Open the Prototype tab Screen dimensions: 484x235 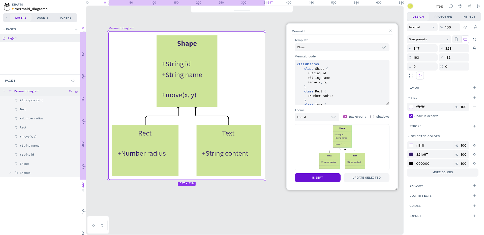pos(443,17)
